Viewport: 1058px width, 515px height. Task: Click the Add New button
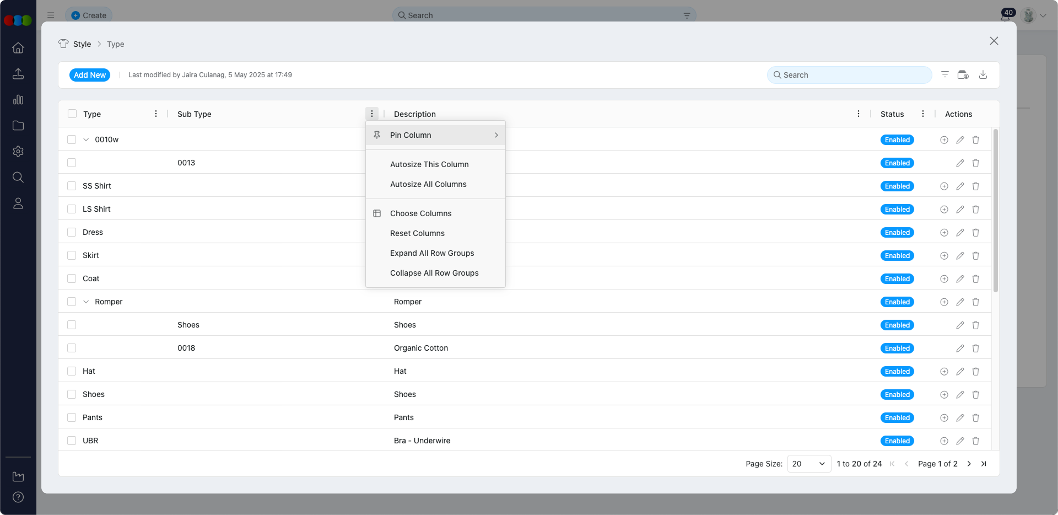tap(89, 75)
